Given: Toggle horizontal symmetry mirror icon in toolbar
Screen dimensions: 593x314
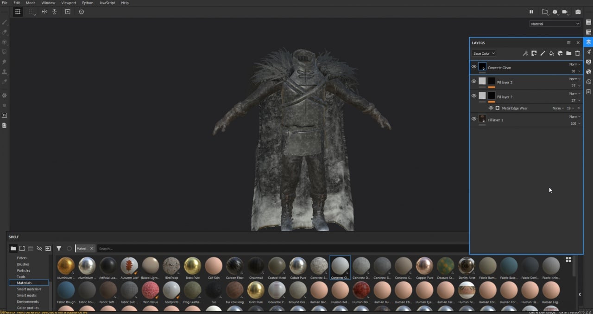Looking at the screenshot, I should (x=44, y=12).
